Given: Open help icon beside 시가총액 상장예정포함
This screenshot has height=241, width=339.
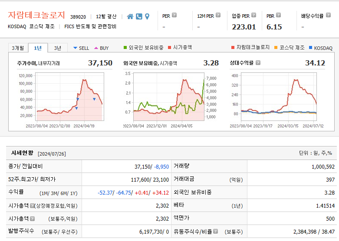Looking at the screenshot, I should pyautogui.click(x=32, y=205).
